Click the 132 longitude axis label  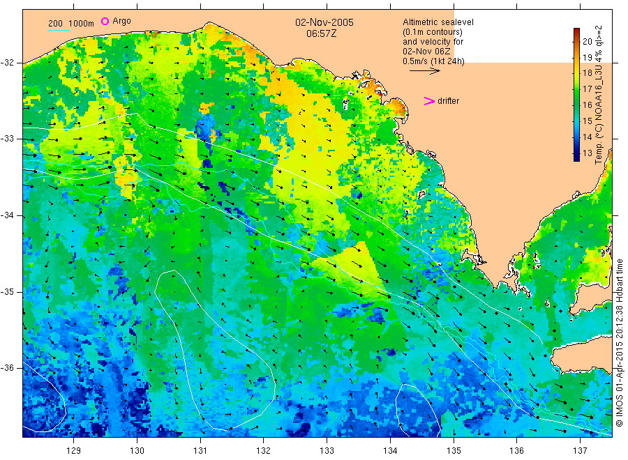[x=264, y=451]
